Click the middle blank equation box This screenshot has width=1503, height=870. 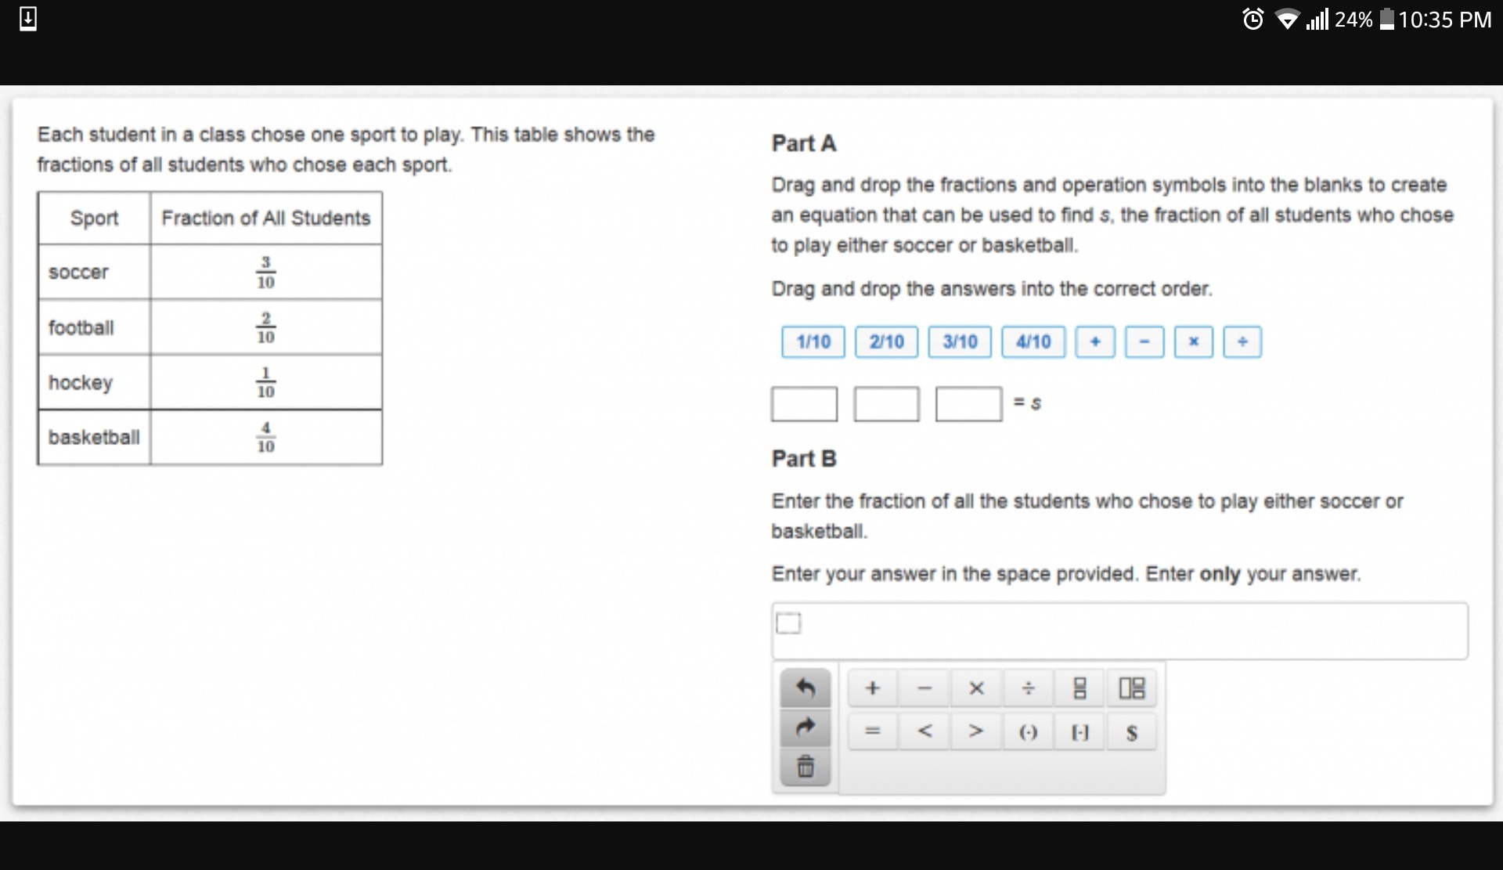point(886,404)
